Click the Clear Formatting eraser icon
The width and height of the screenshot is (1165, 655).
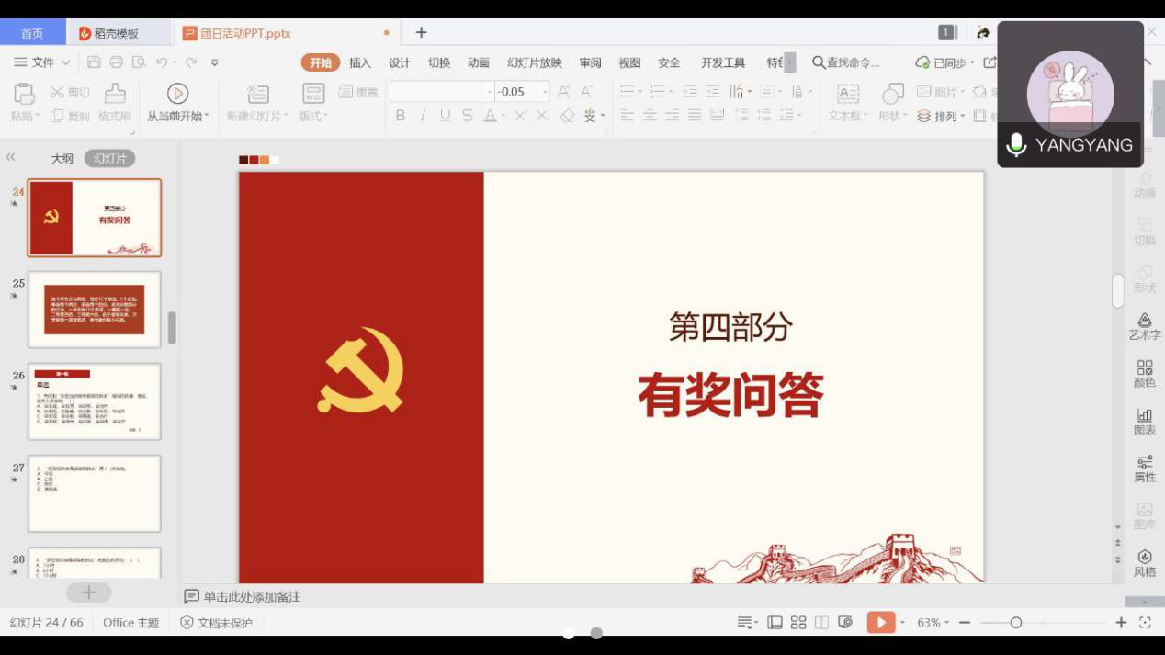tap(567, 116)
